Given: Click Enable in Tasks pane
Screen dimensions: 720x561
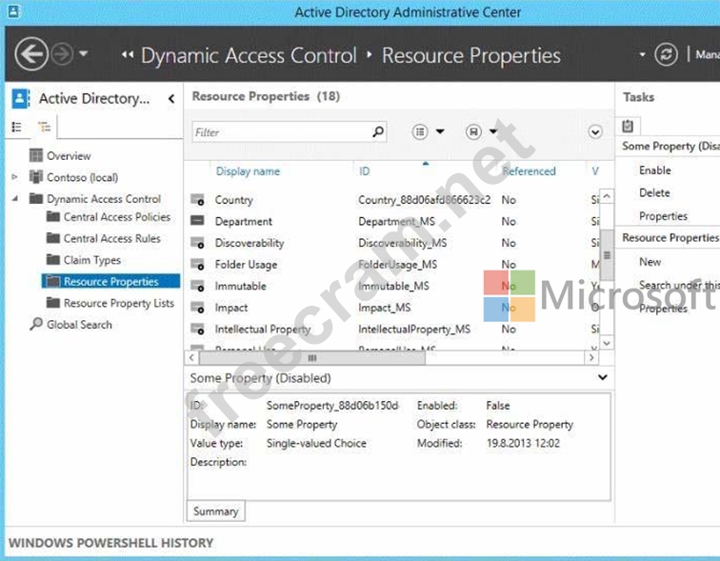Looking at the screenshot, I should tap(655, 170).
